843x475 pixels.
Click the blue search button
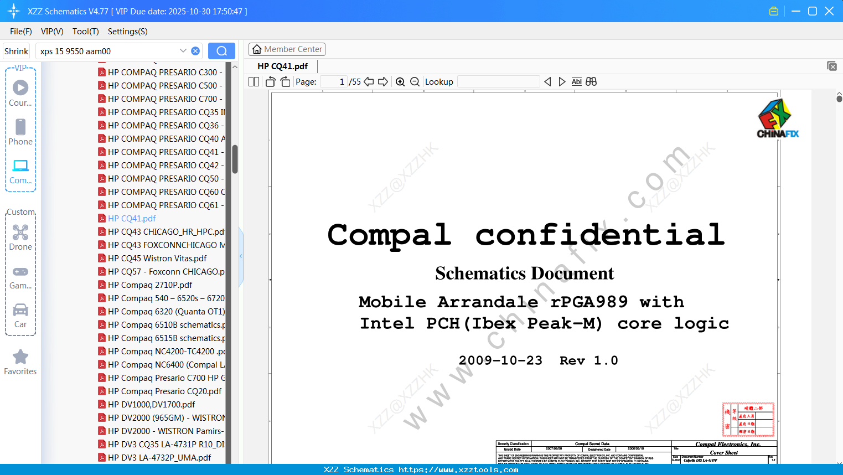[x=221, y=51]
